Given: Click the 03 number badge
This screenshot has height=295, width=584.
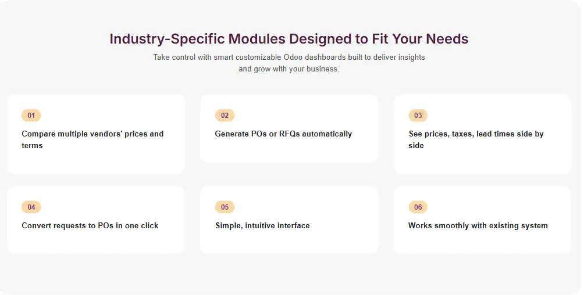Looking at the screenshot, I should [x=418, y=116].
